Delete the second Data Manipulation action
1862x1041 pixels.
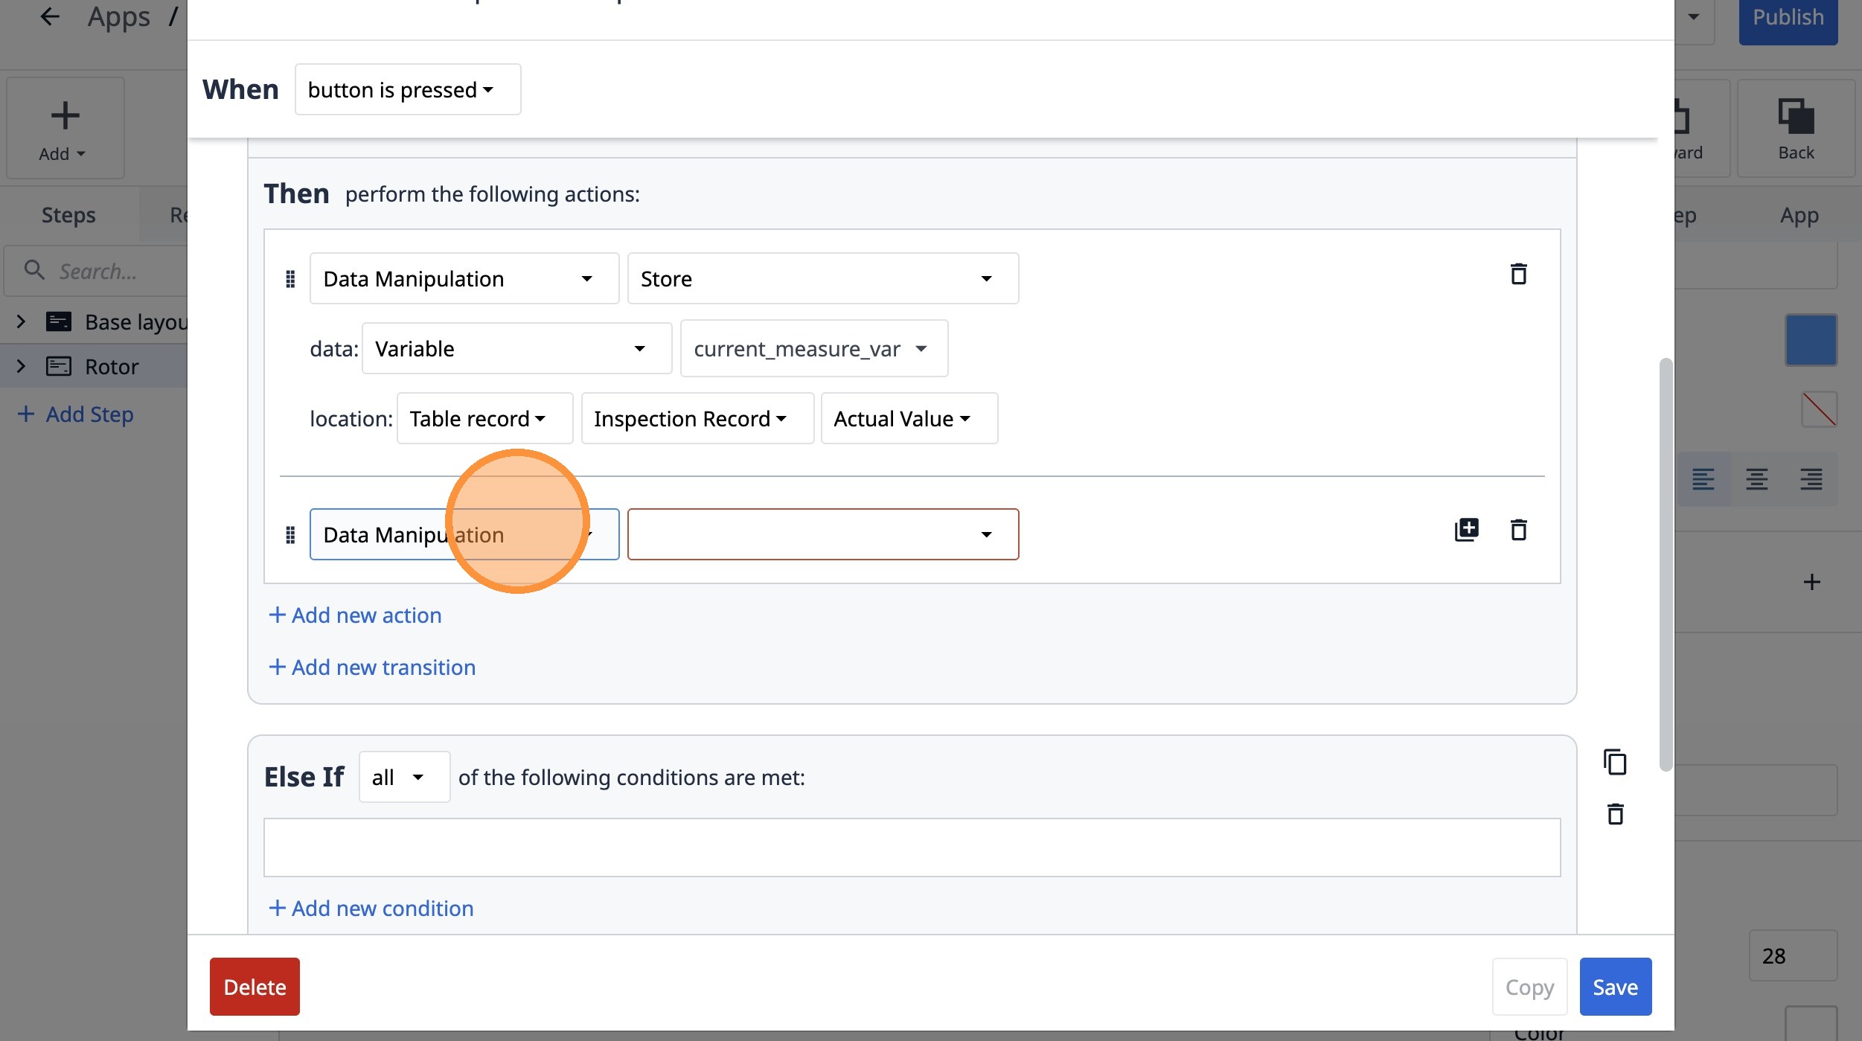[1518, 530]
